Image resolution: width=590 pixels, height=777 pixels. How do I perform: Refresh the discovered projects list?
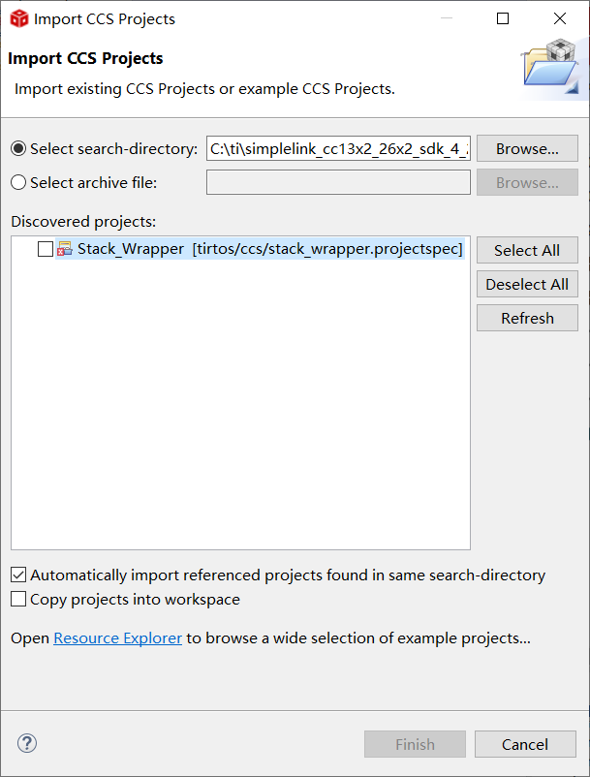[x=527, y=318]
